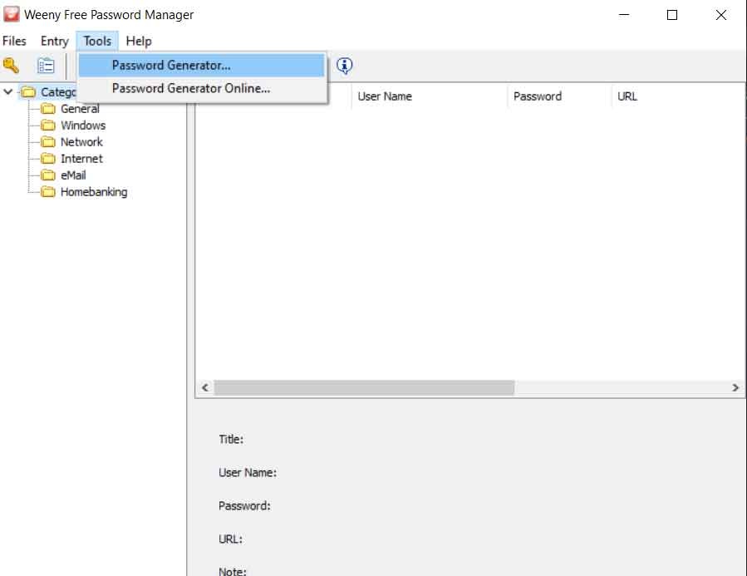Sort by Password column header

(x=560, y=96)
